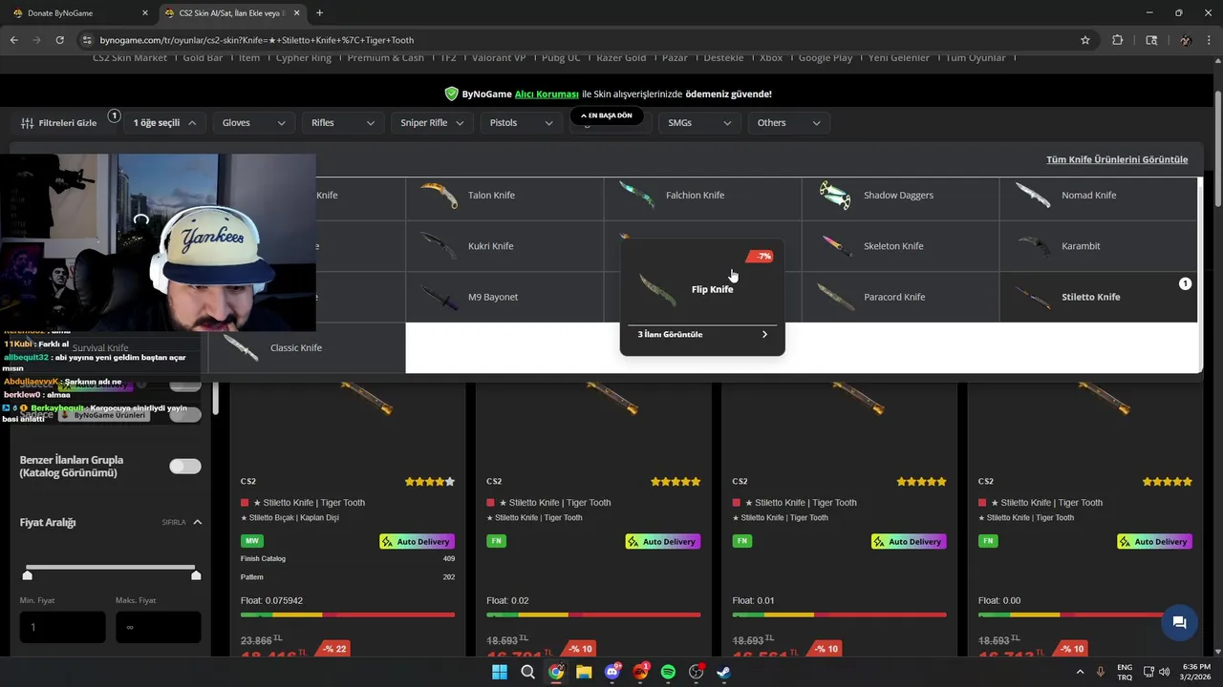Open the Gloves dropdown
Image resolution: width=1223 pixels, height=687 pixels.
253,122
